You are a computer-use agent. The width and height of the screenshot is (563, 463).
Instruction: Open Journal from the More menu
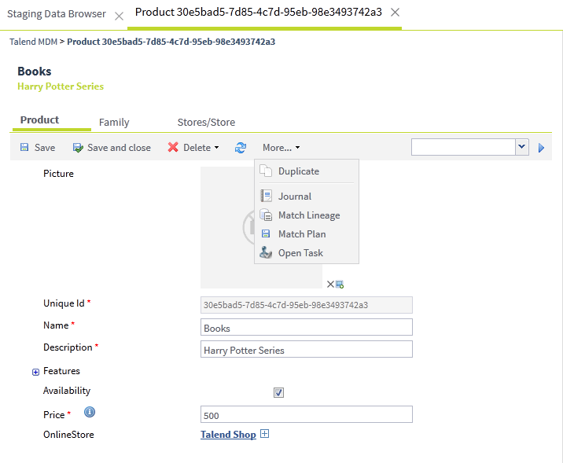point(294,197)
